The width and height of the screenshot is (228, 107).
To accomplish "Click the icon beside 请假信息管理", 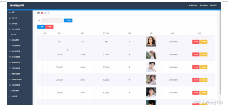I will coord(10,74).
